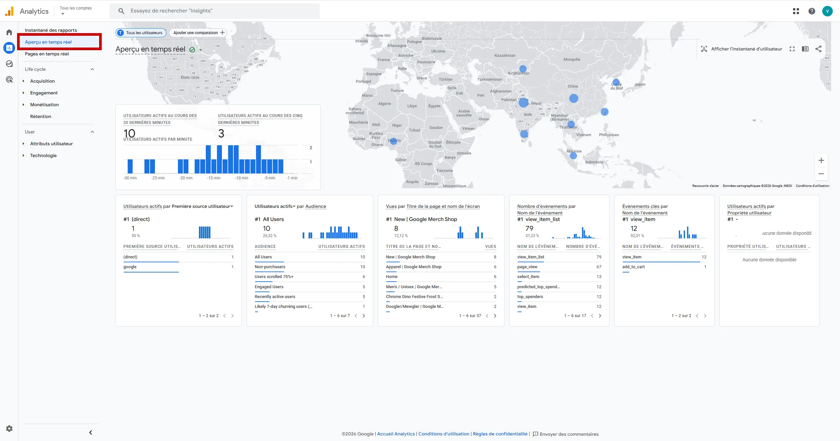Click Ajouter une comparaison button

pos(198,33)
